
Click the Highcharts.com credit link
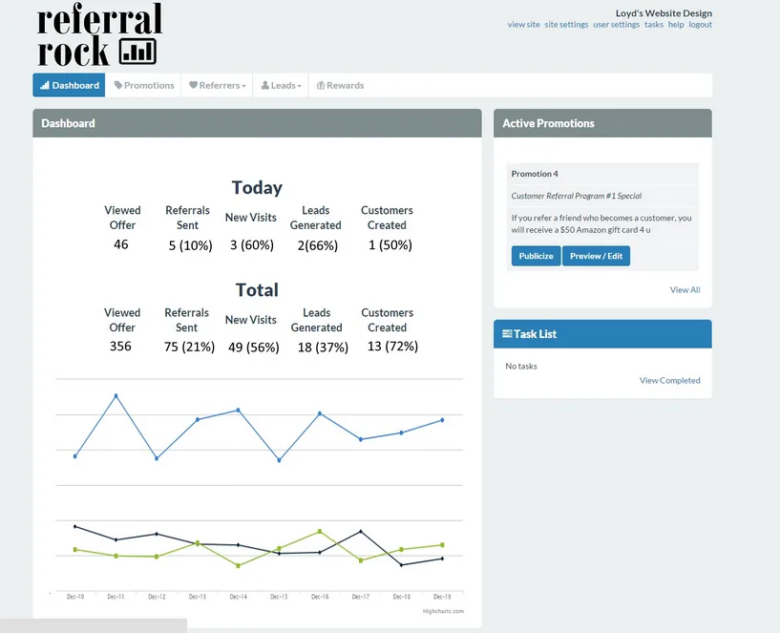click(443, 611)
